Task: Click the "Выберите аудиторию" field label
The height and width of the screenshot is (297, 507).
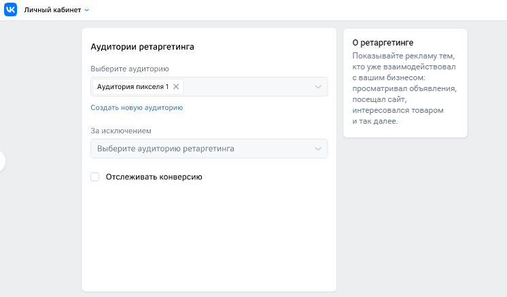Action: coord(130,69)
